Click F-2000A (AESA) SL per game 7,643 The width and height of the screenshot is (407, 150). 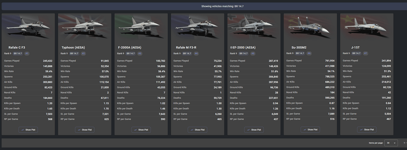click(x=162, y=114)
